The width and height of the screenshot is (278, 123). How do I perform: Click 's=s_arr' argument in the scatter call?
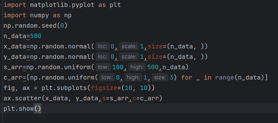[115, 98]
